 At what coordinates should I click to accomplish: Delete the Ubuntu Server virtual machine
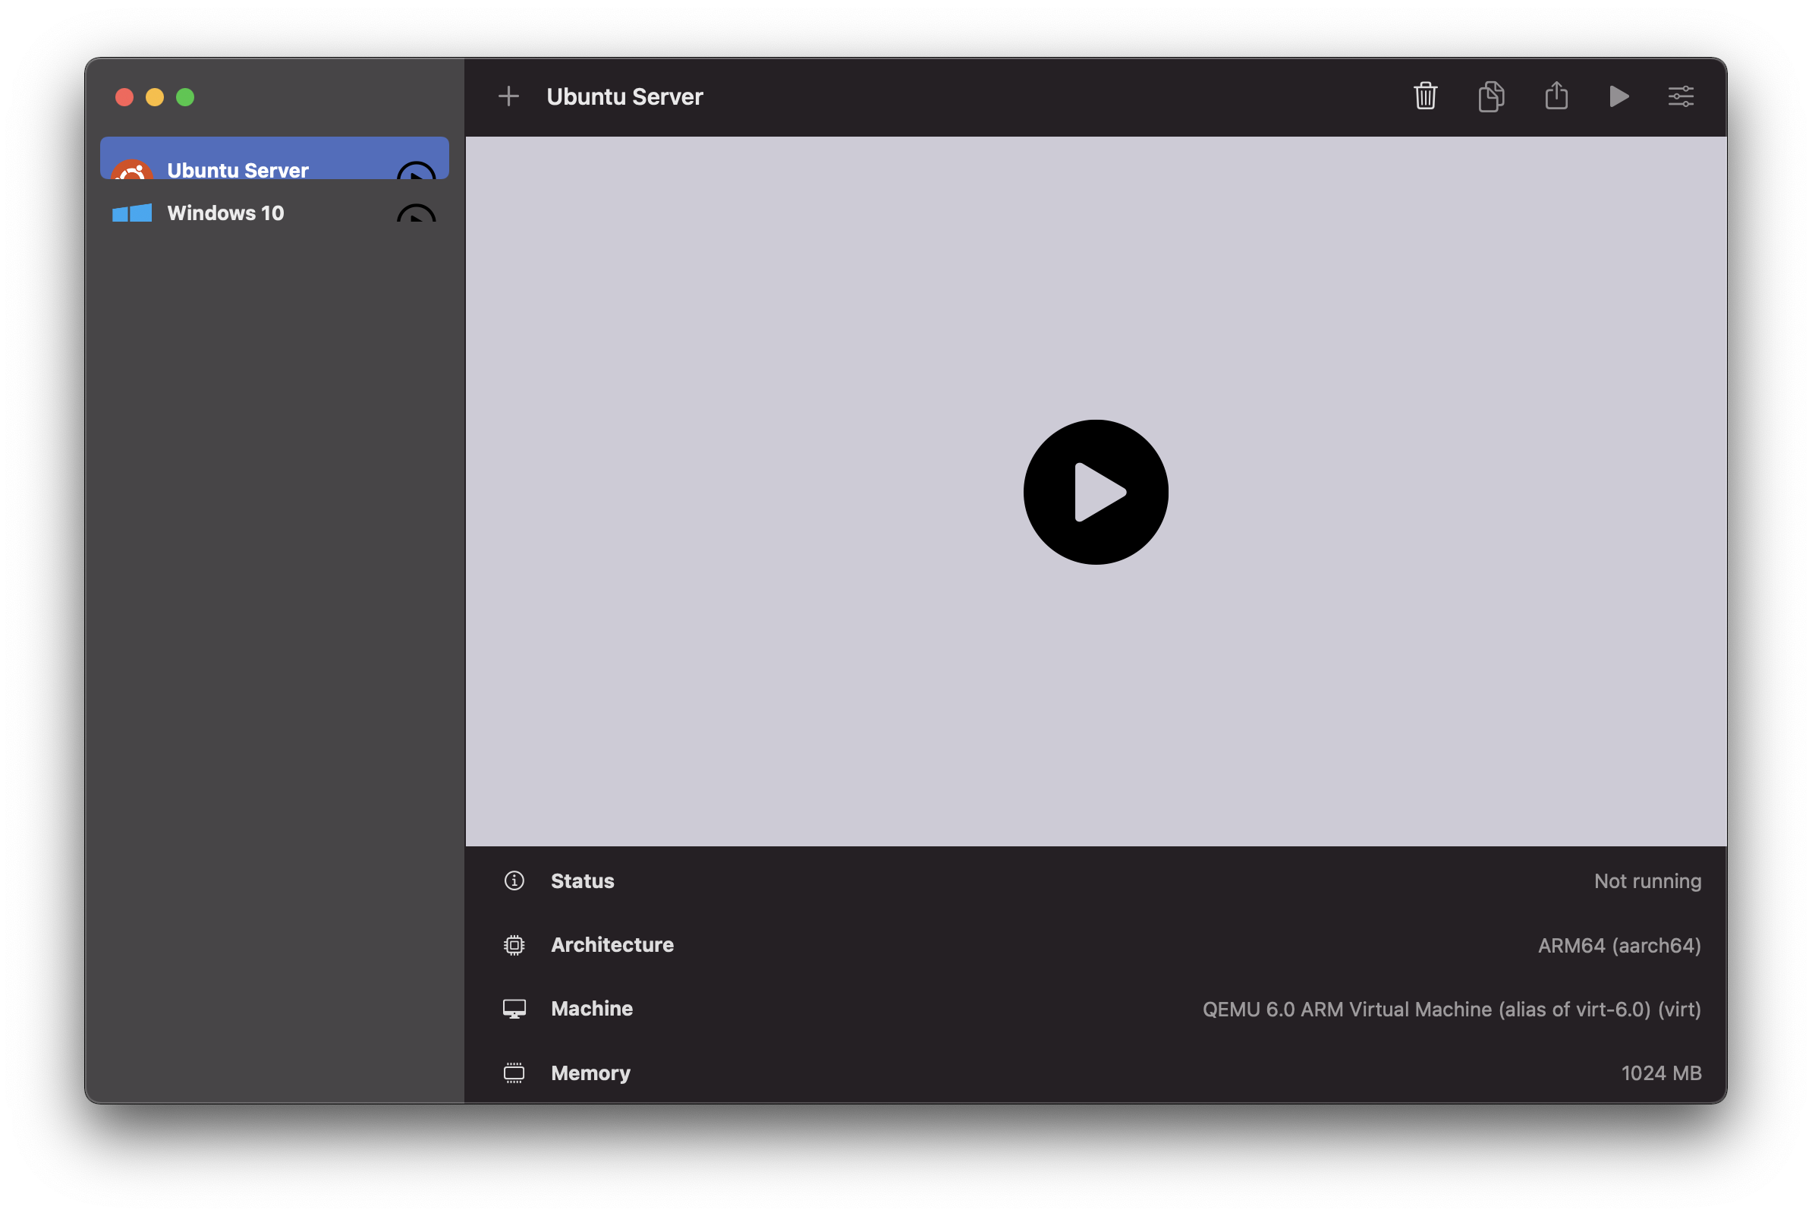[1425, 96]
